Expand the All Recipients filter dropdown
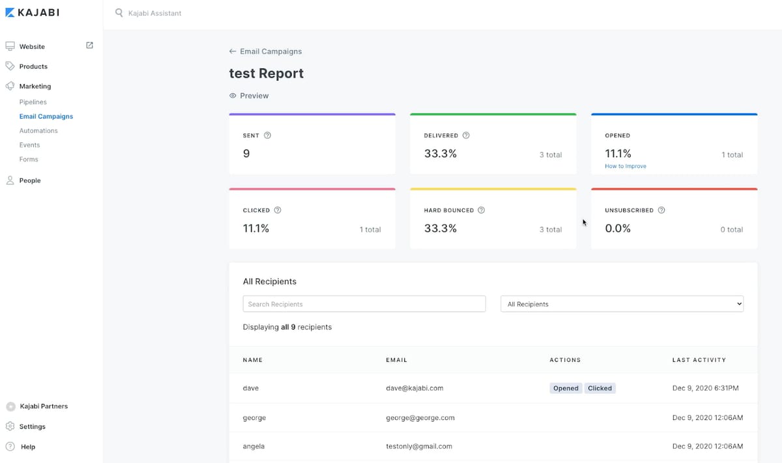Viewport: 782px width, 463px height. 622,304
